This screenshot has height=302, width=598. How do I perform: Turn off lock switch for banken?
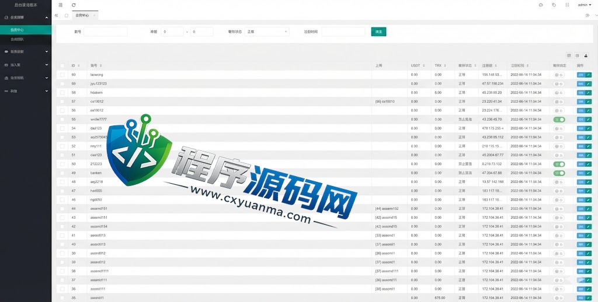[559, 173]
